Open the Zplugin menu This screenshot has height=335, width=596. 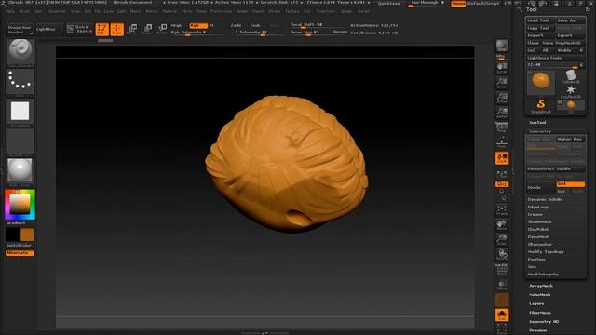(x=345, y=11)
